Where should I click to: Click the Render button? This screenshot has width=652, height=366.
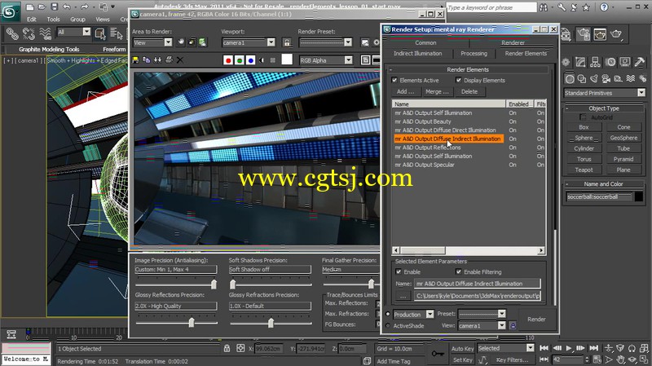point(536,320)
